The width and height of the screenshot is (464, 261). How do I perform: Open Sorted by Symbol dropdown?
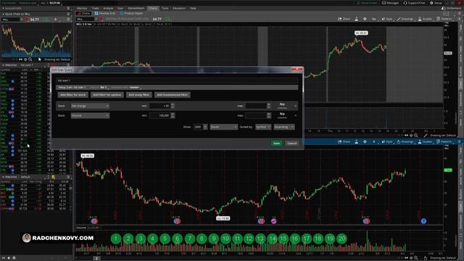263,127
